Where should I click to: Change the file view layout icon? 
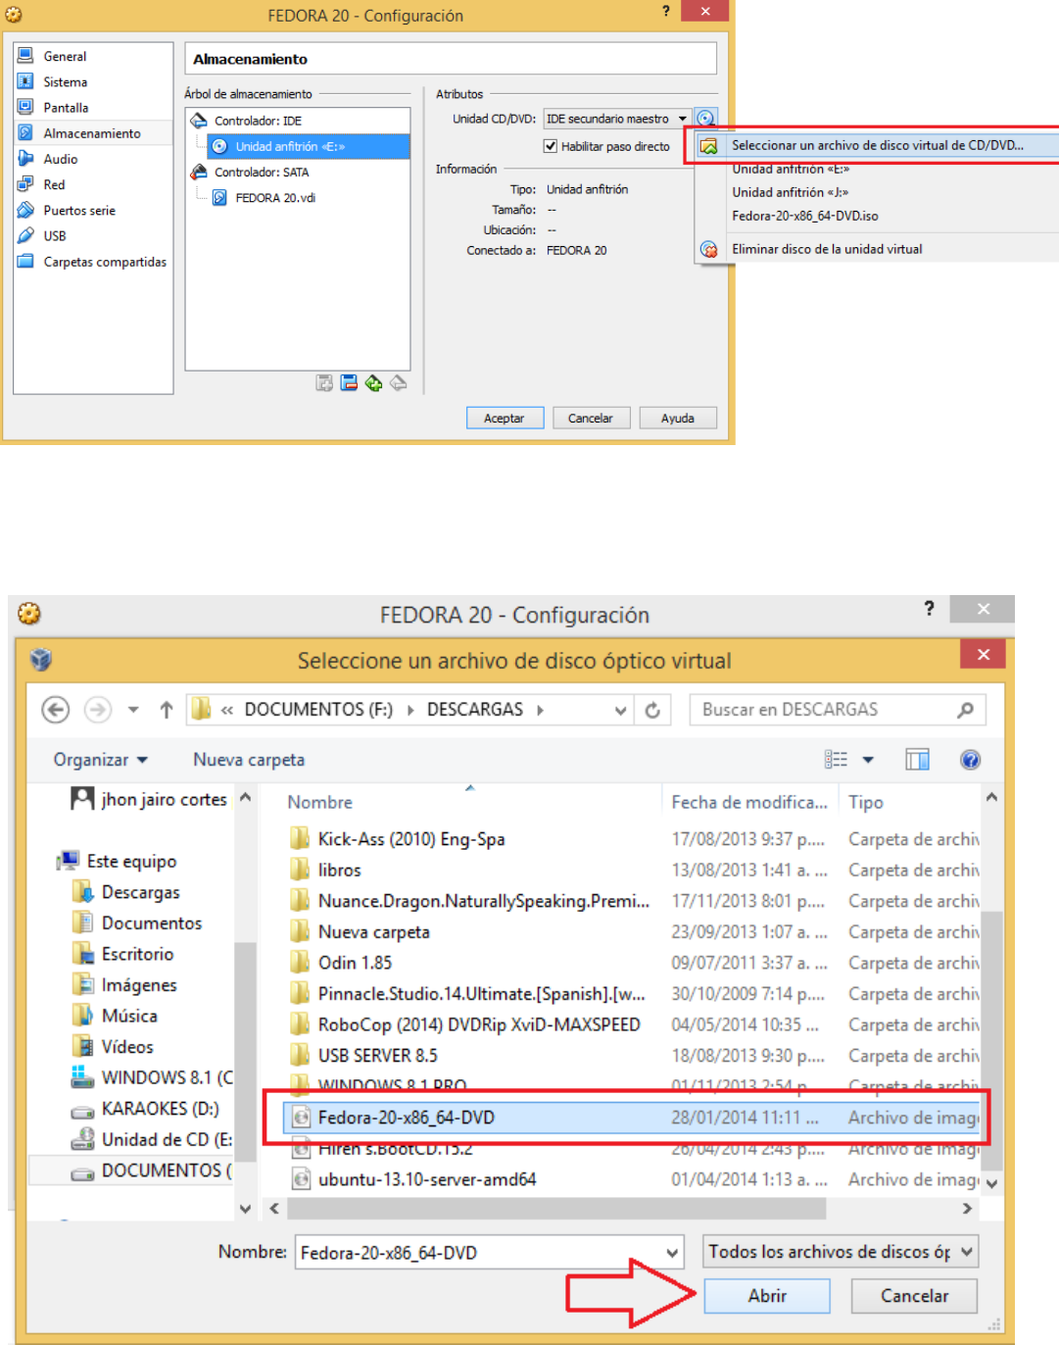(x=836, y=760)
